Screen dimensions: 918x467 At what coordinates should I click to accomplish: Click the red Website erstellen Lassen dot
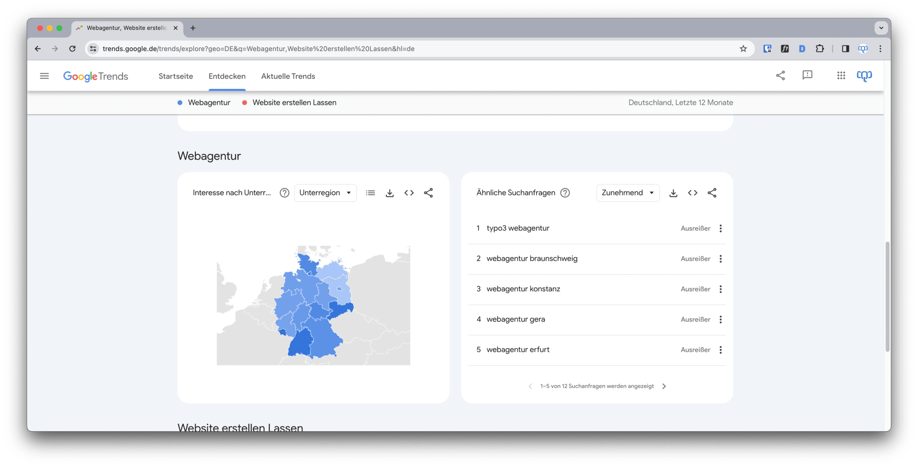coord(245,102)
